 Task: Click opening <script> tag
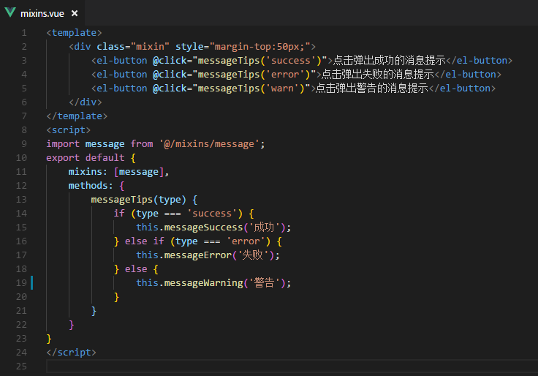69,130
